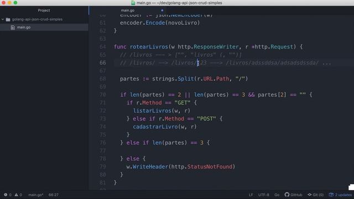Click the "POST" string literal
The height and width of the screenshot is (199, 354).
coord(206,119)
